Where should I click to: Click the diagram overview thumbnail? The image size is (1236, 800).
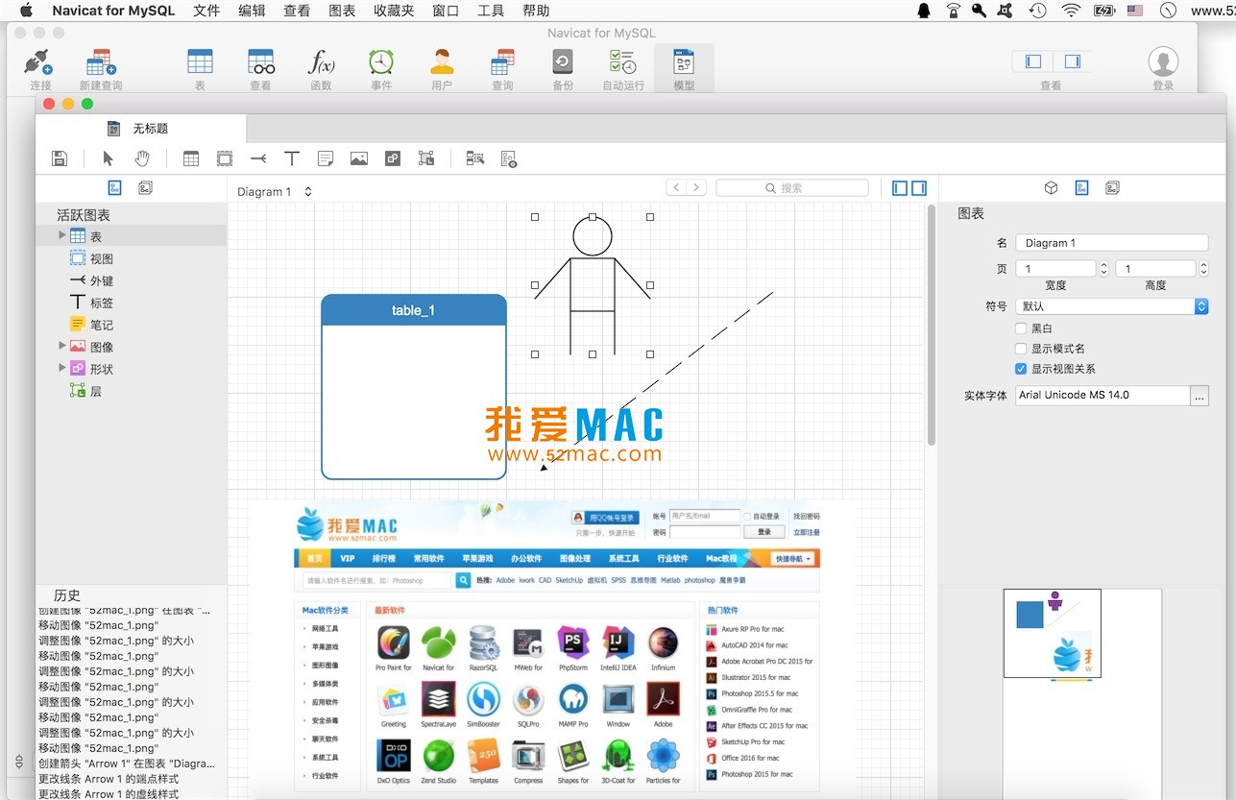click(x=1052, y=633)
